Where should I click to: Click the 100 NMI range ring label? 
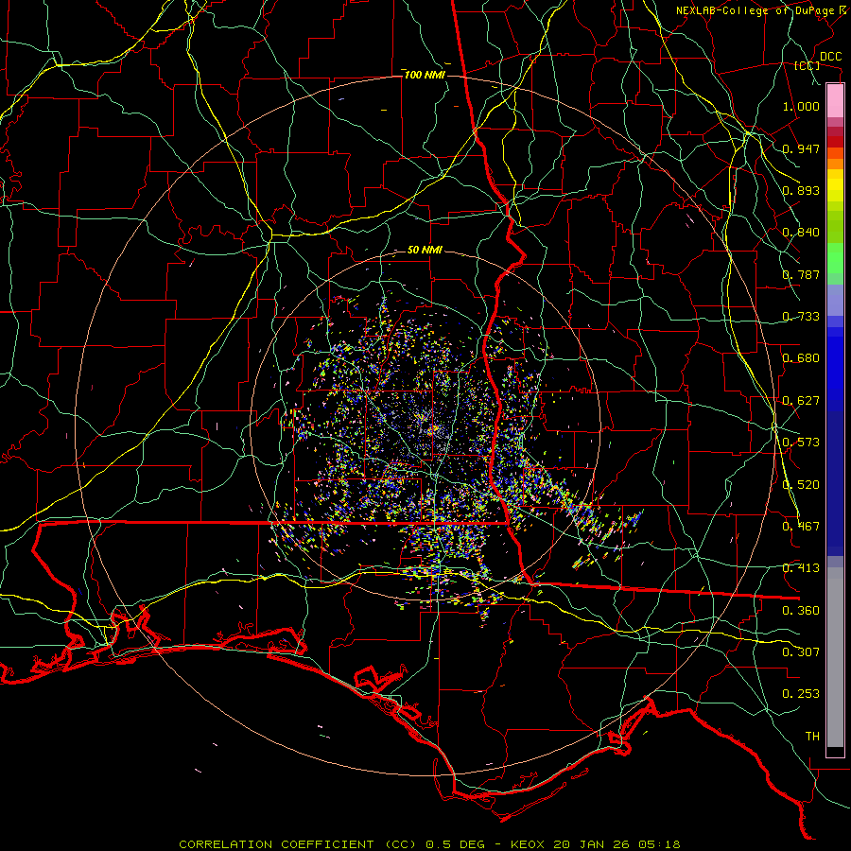click(425, 75)
